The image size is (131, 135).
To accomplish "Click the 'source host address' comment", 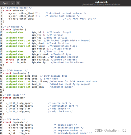I will point(62,16).
